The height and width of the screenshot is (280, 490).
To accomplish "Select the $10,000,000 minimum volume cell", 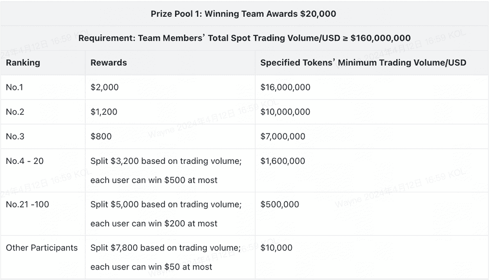I will click(x=285, y=112).
